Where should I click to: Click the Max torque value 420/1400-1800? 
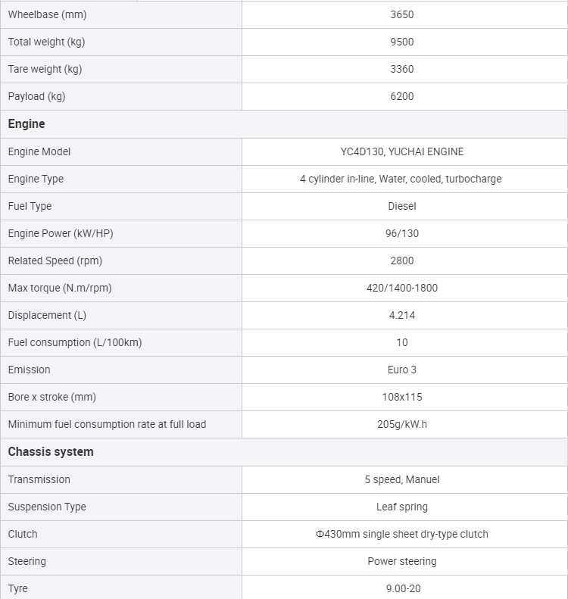coord(402,288)
